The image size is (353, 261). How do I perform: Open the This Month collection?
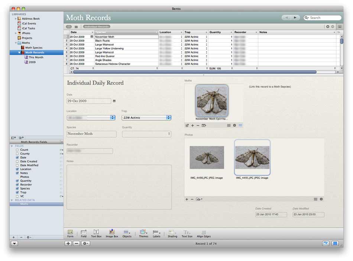pyautogui.click(x=36, y=58)
